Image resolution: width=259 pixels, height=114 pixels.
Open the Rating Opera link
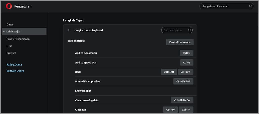[14, 65]
